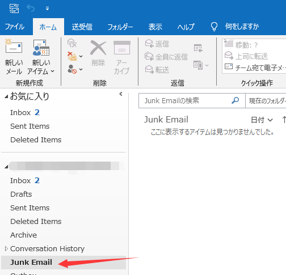Select the Conversation History folder
This screenshot has height=275, width=286.
47,249
